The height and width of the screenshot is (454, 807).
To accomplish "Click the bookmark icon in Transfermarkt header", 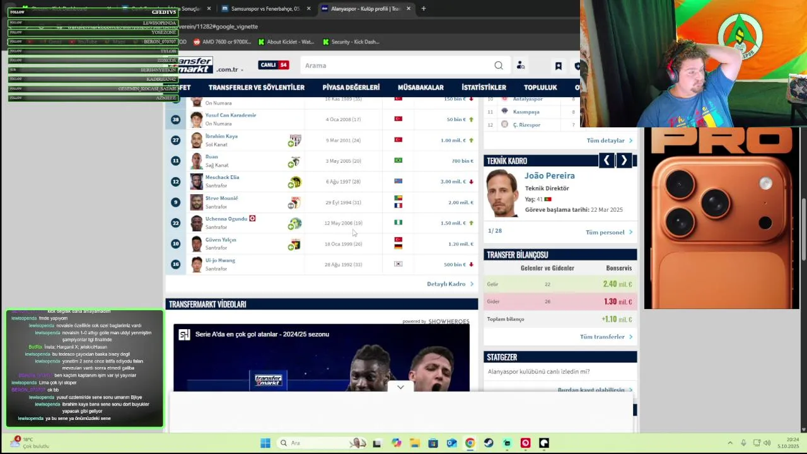I will (x=558, y=66).
